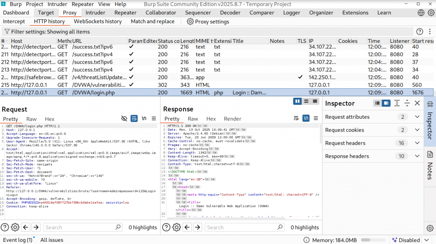This screenshot has width=436, height=244.
Task: Open WebSockets history sub-tab
Action: point(98,21)
